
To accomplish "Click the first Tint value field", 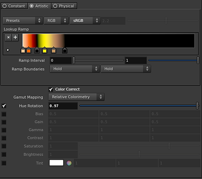I will [x=95, y=163].
